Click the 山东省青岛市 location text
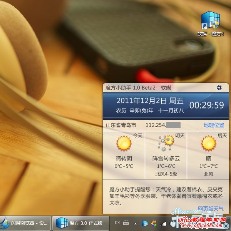231x231 pixels. [x=121, y=125]
